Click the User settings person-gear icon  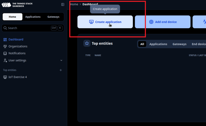click(5, 60)
